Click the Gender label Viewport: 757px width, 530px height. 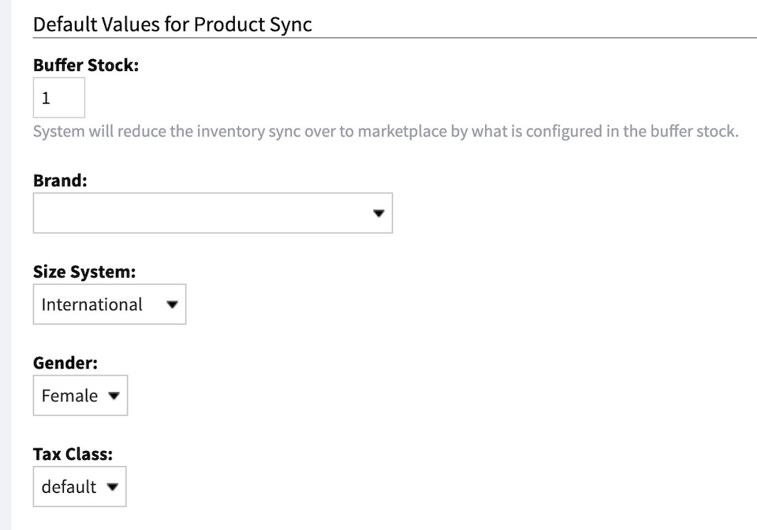click(x=65, y=363)
